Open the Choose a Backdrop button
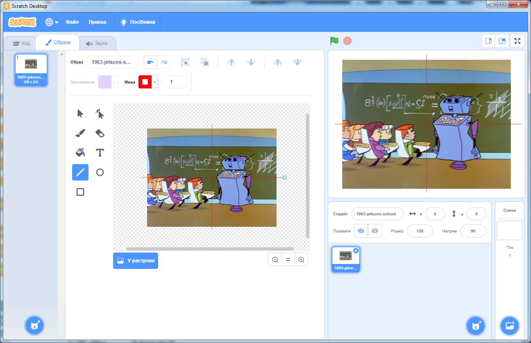The height and width of the screenshot is (343, 531). (x=510, y=326)
